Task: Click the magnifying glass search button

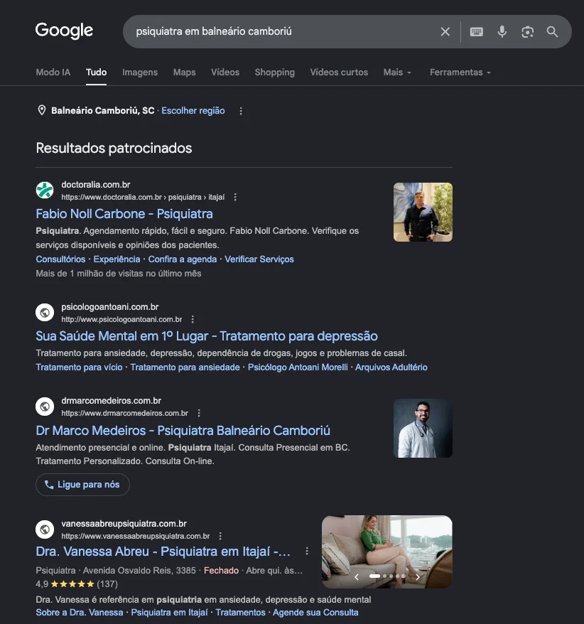Action: coord(552,32)
